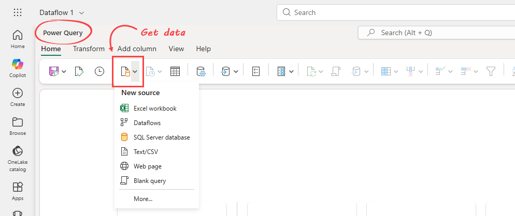Expand the data destination dropdown arrow

236,71
